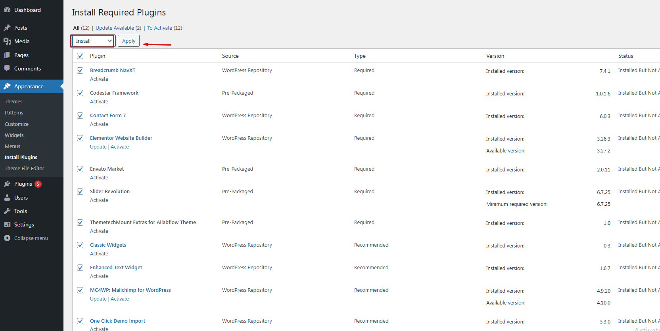Click the Settings sliders icon

point(7,224)
